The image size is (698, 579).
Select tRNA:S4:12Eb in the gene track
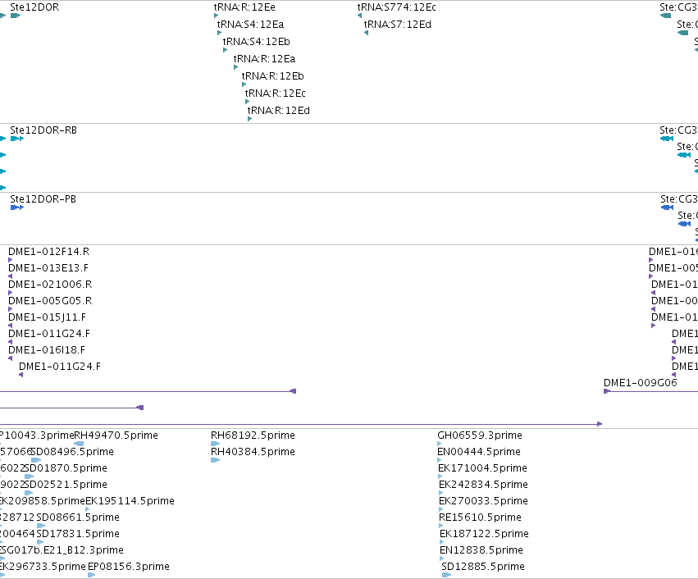point(257,42)
